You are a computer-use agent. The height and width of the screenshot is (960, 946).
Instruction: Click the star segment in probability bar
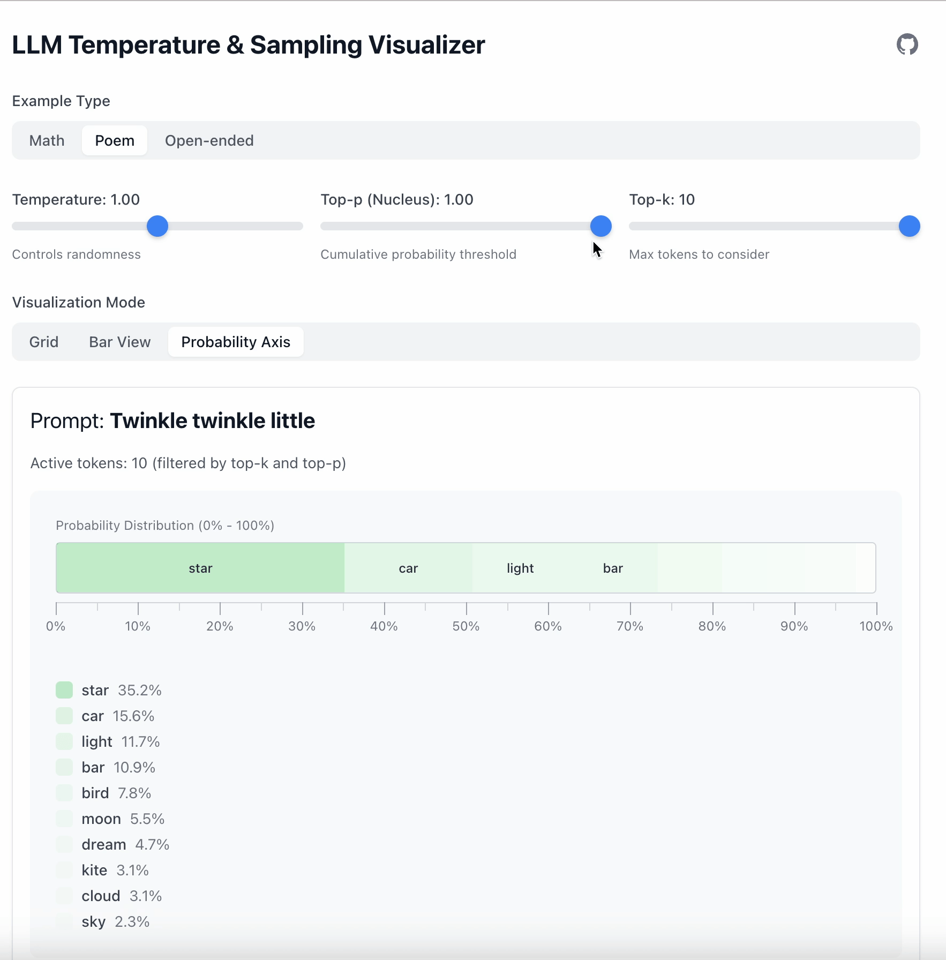[200, 568]
